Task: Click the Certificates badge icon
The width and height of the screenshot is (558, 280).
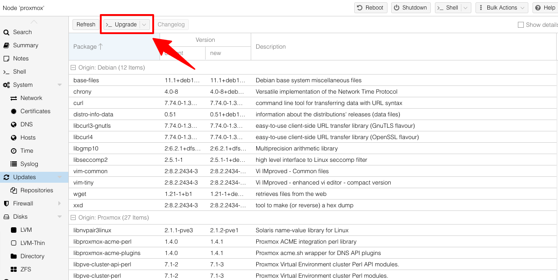Action: pos(14,111)
